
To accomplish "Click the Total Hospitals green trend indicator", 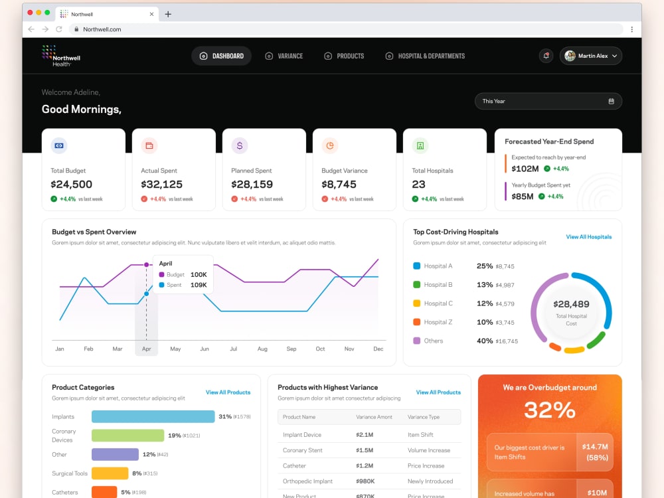I will [415, 199].
